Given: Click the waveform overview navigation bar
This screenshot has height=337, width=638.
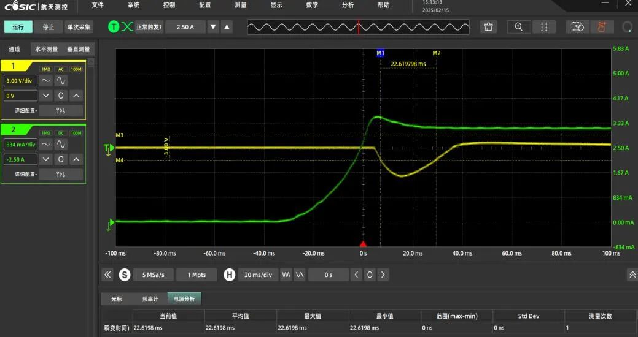Looking at the screenshot, I should pyautogui.click(x=359, y=27).
